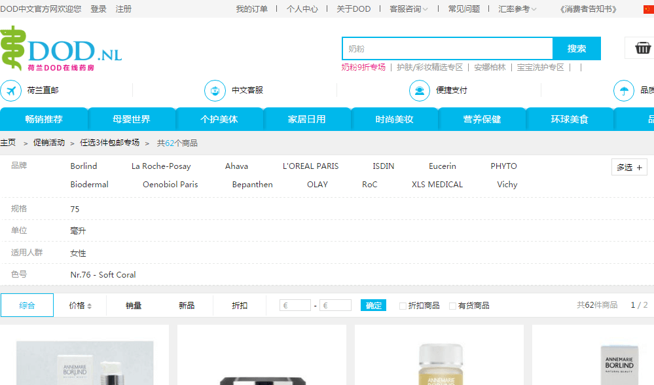Image resolution: width=654 pixels, height=385 pixels.
Task: Filter by brand XLS MEDICAL
Action: tap(437, 185)
